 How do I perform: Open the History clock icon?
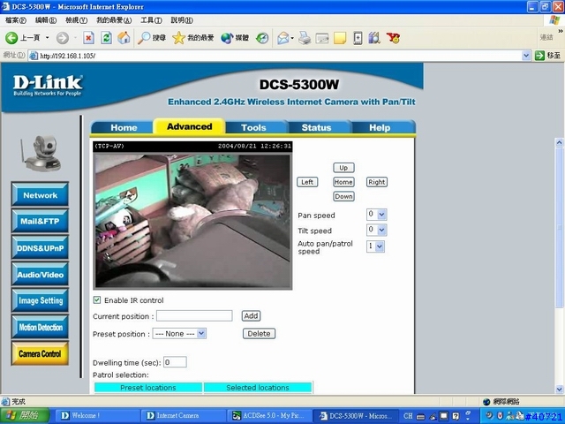coord(262,38)
